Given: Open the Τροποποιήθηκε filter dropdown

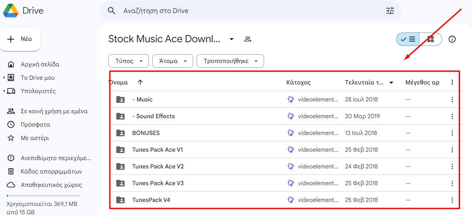Looking at the screenshot, I should pos(230,61).
